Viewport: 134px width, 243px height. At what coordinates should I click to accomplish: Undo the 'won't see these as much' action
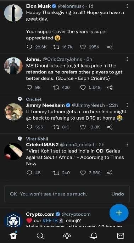click(118, 194)
